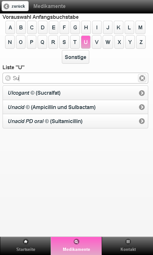
Task: Click the back arrow icon on zurück
Action: pyautogui.click(x=6, y=6)
